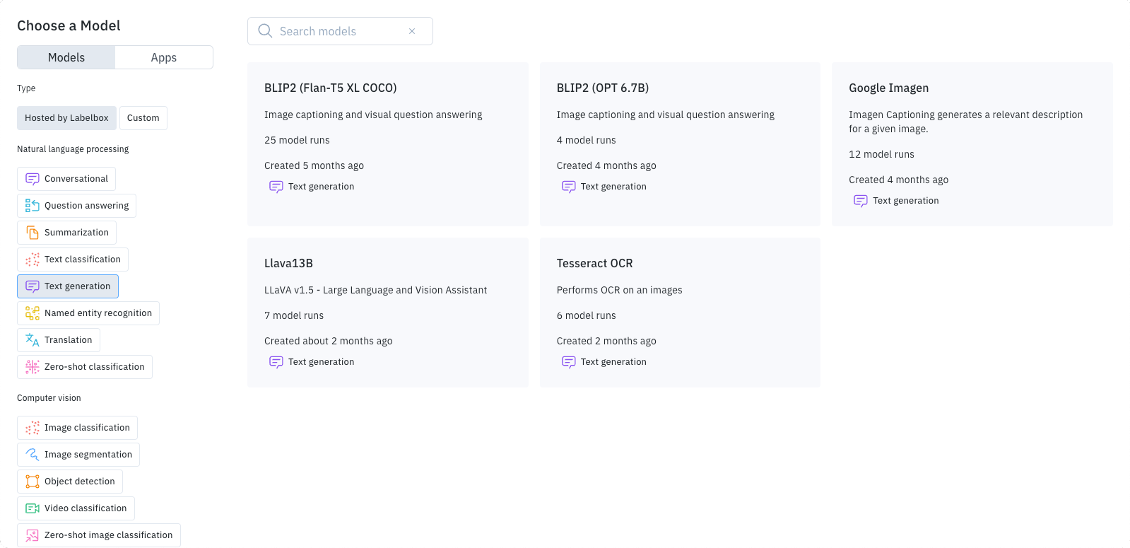
Task: Filter by Zero-shot image classification label
Action: coord(109,535)
